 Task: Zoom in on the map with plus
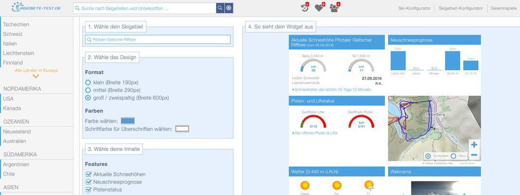click(x=474, y=145)
